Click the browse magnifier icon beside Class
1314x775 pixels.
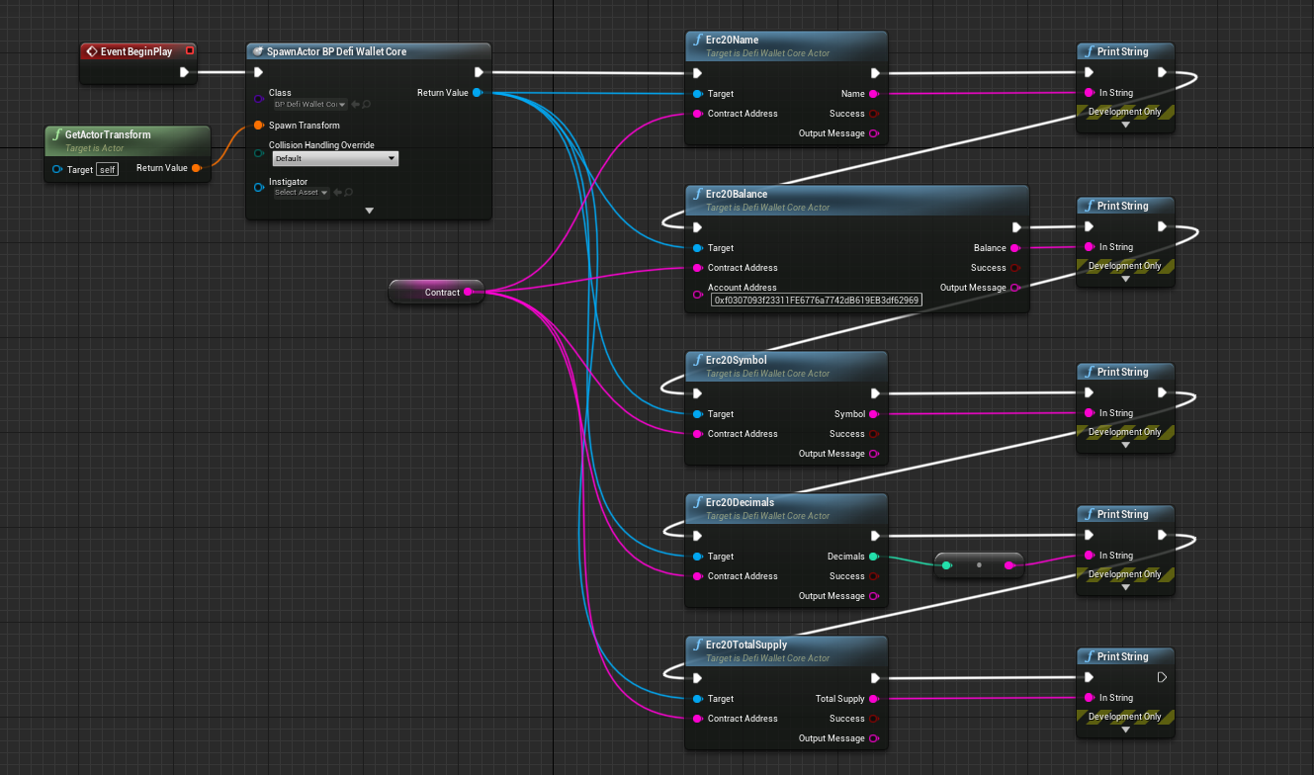[x=366, y=104]
